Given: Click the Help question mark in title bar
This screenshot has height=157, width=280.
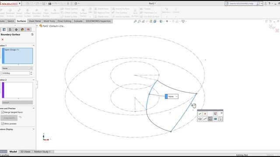Looking at the screenshot, I should click(269, 3).
